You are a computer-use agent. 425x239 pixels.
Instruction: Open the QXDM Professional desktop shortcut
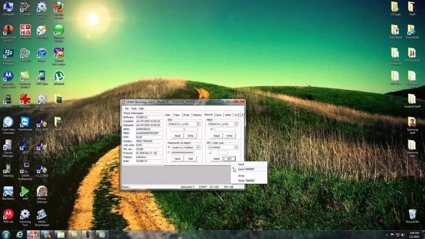(25, 172)
